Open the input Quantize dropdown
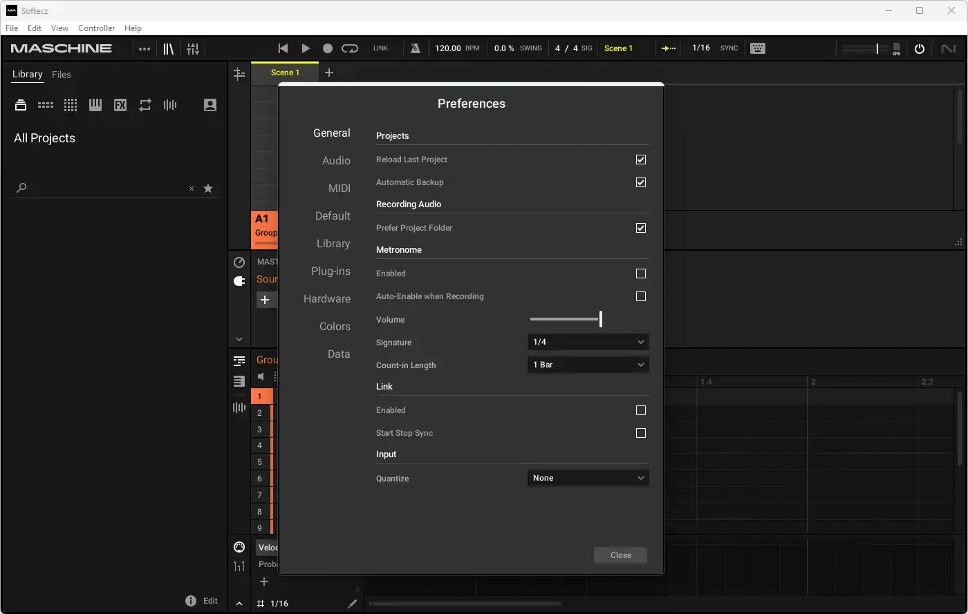 point(588,478)
